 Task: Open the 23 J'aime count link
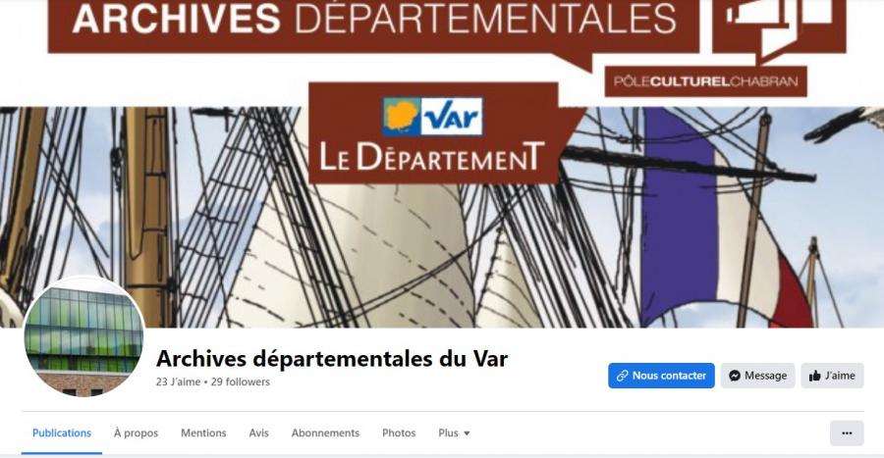coord(178,382)
